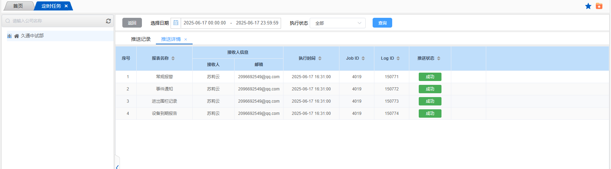Image resolution: width=611 pixels, height=169 pixels.
Task: Switch to the 首页 tab
Action: pos(18,6)
